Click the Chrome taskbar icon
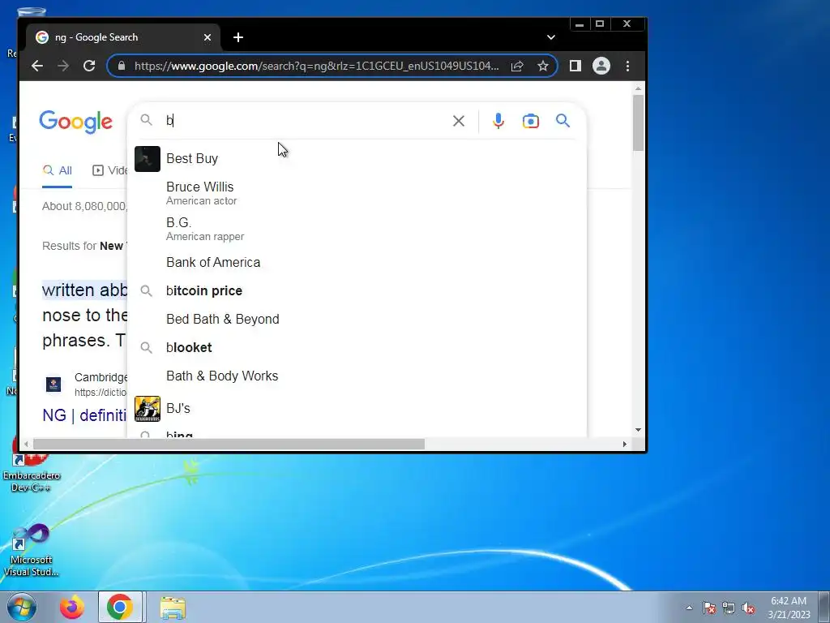The width and height of the screenshot is (830, 623). click(120, 607)
